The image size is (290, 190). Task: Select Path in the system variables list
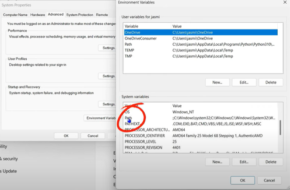(x=128, y=118)
